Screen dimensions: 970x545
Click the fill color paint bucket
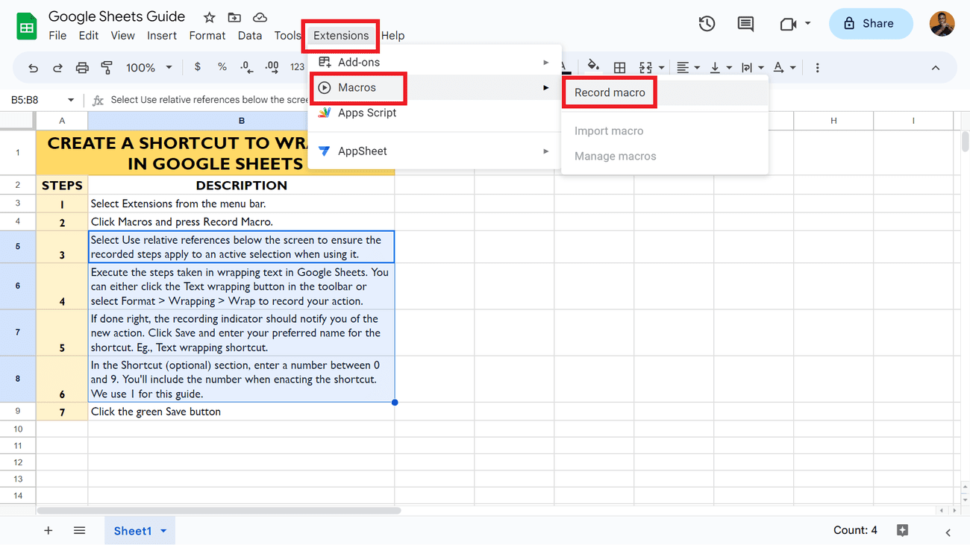click(x=593, y=66)
